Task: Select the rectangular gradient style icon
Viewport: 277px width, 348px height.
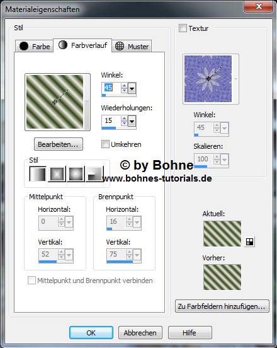Action: pyautogui.click(x=57, y=174)
